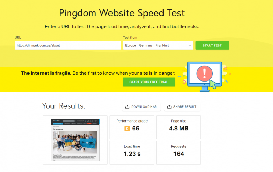Click Start Your Free Trial button

pyautogui.click(x=149, y=82)
